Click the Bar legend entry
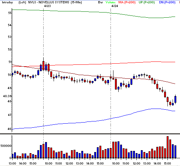This screenshot has width=180, height=166. pos(101,2)
